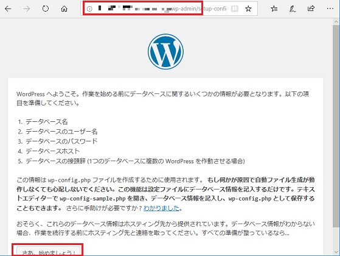Click the list item データベース名
The height and width of the screenshot is (256, 340).
point(47,122)
